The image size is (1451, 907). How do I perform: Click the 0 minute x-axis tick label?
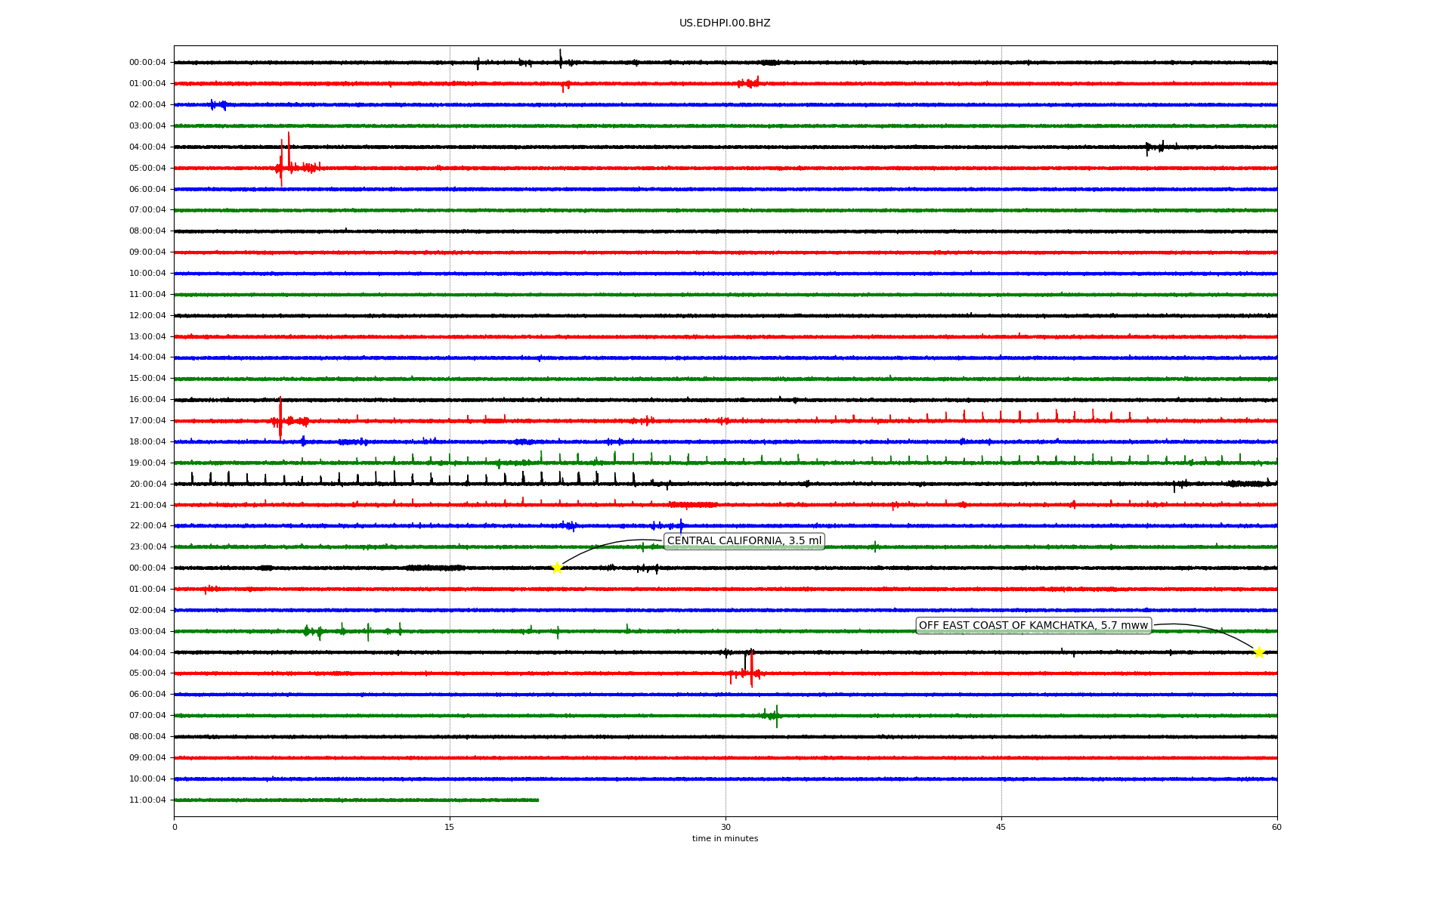[175, 827]
